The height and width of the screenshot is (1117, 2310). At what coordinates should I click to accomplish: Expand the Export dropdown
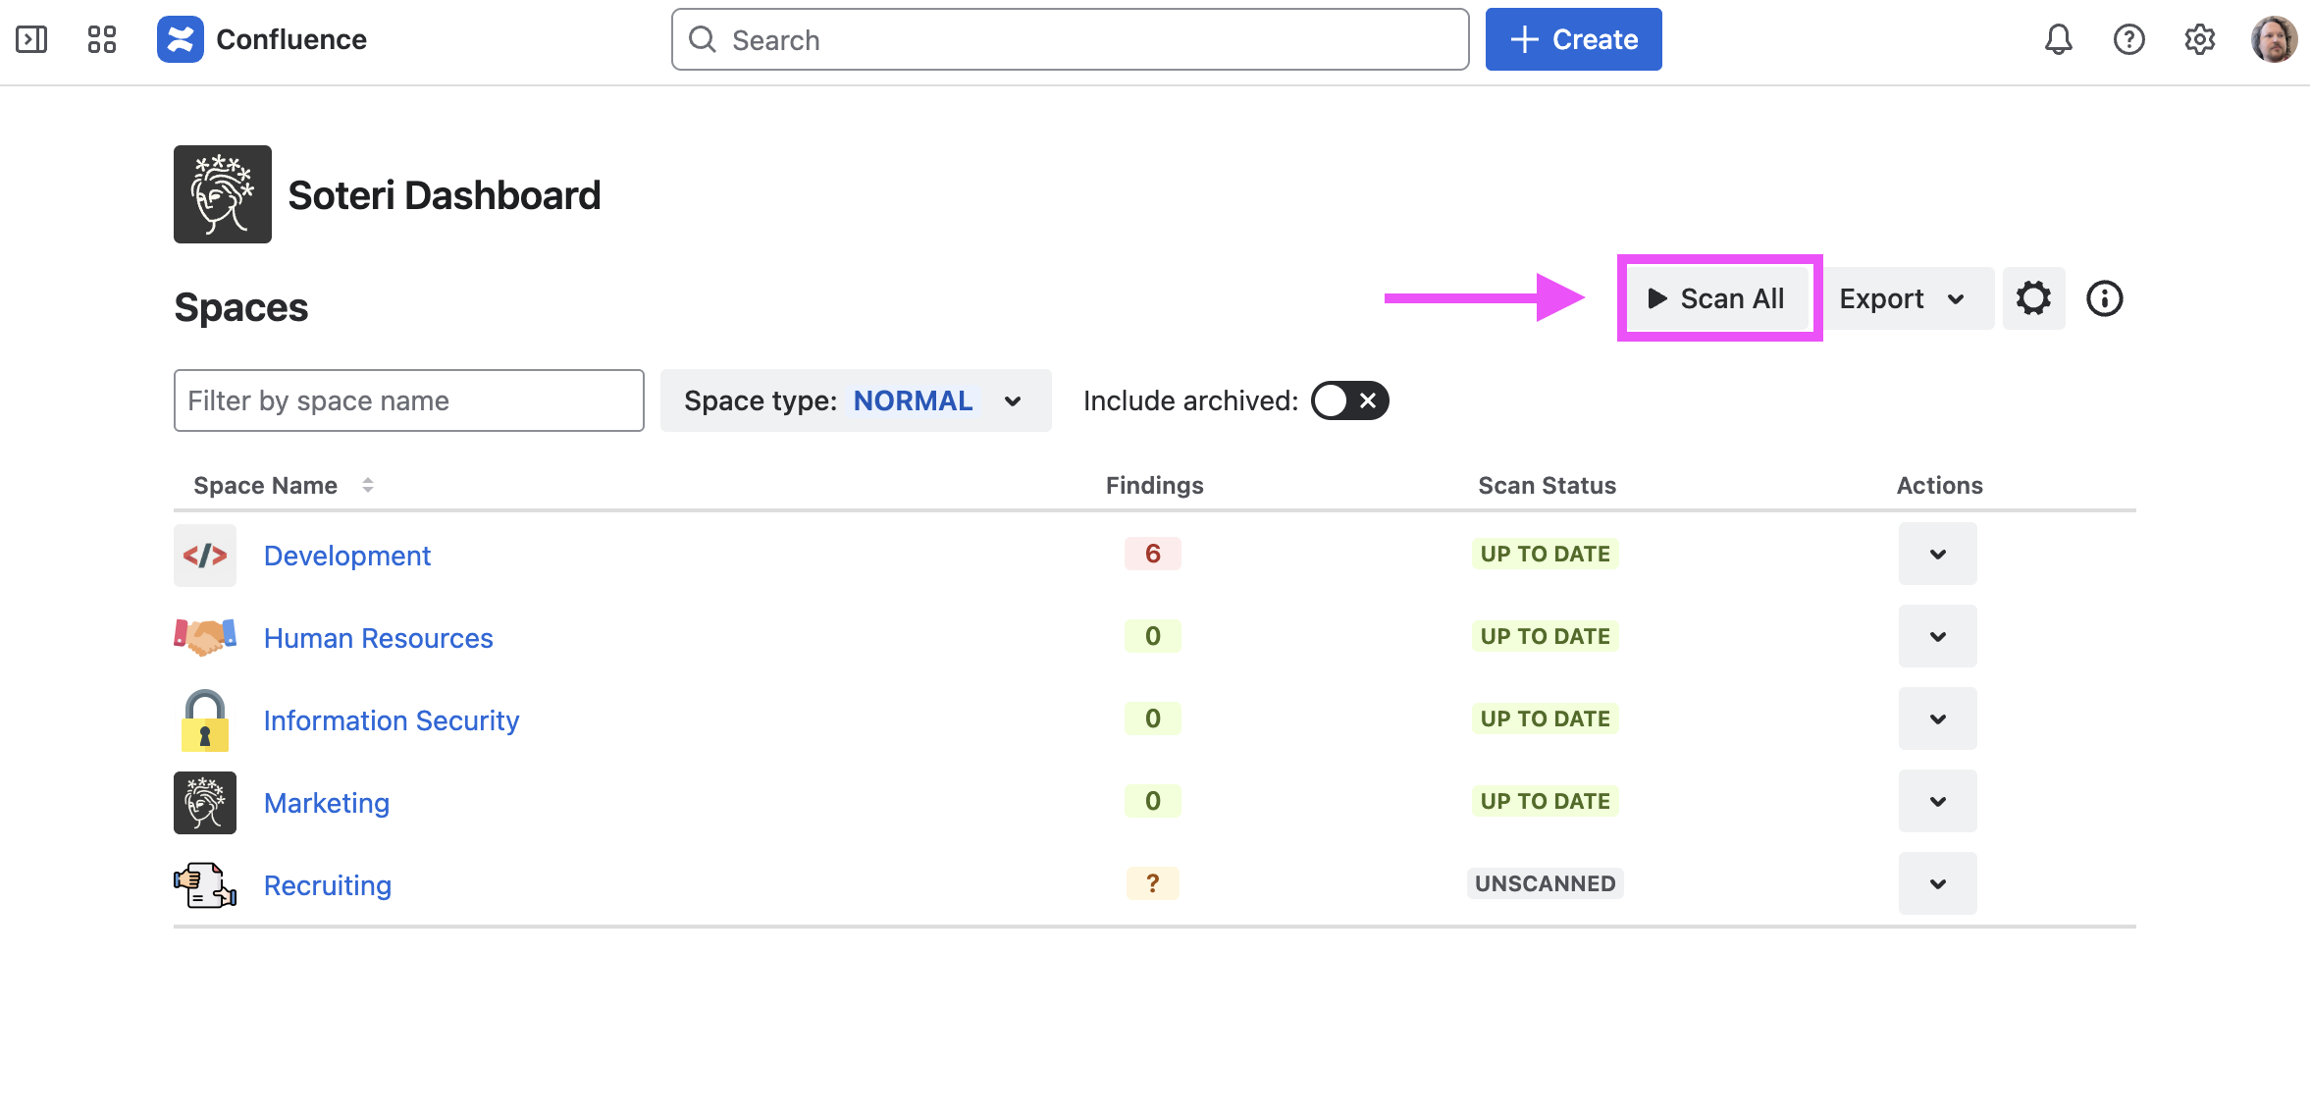coord(1902,298)
